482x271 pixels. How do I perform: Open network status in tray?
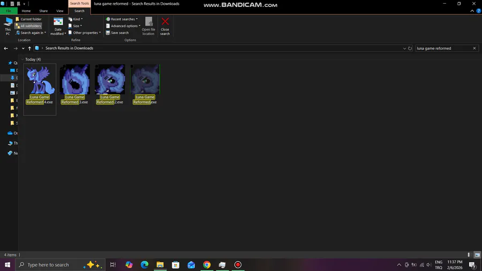[x=422, y=265]
